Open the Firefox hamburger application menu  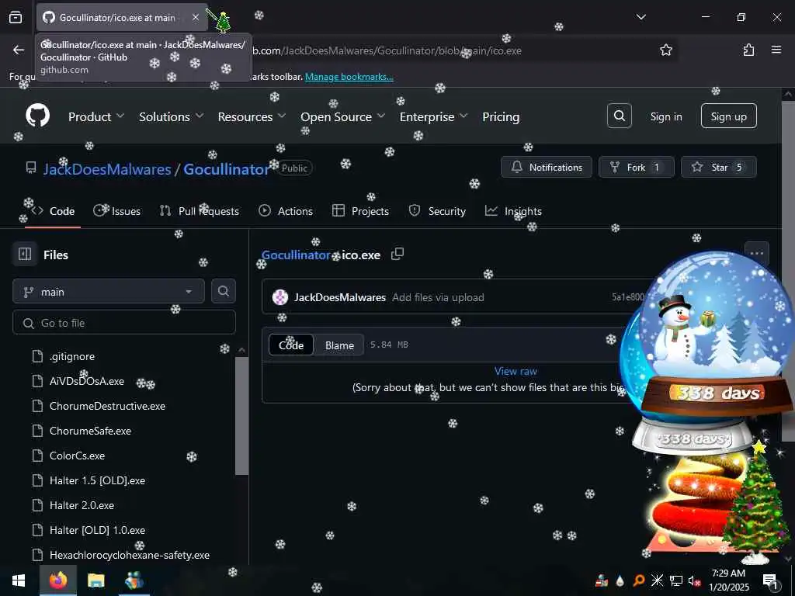click(x=776, y=50)
